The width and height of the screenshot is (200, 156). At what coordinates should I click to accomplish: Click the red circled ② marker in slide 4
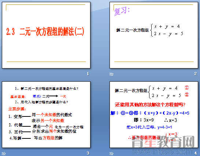(186, 94)
